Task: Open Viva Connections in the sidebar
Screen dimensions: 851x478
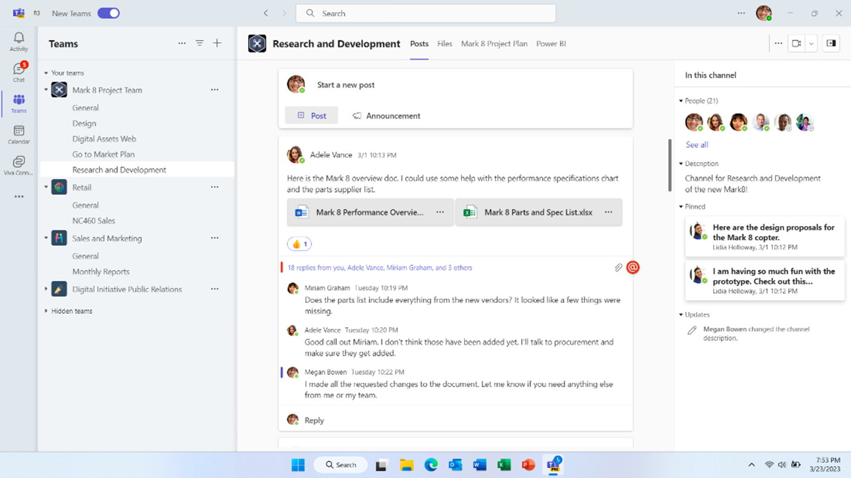Action: click(19, 165)
